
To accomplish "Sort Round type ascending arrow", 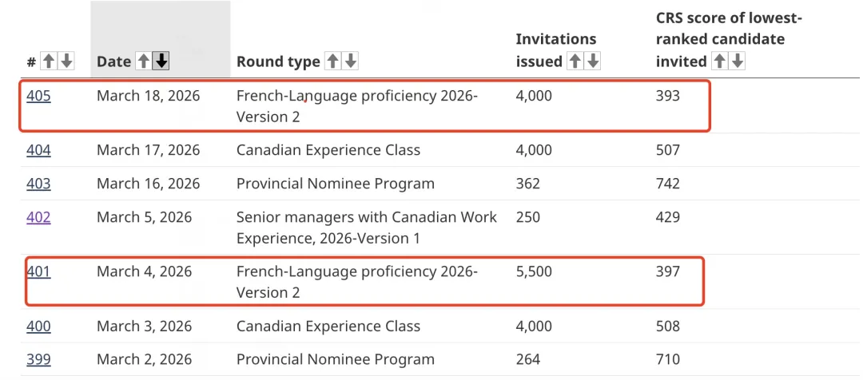I will tap(332, 61).
